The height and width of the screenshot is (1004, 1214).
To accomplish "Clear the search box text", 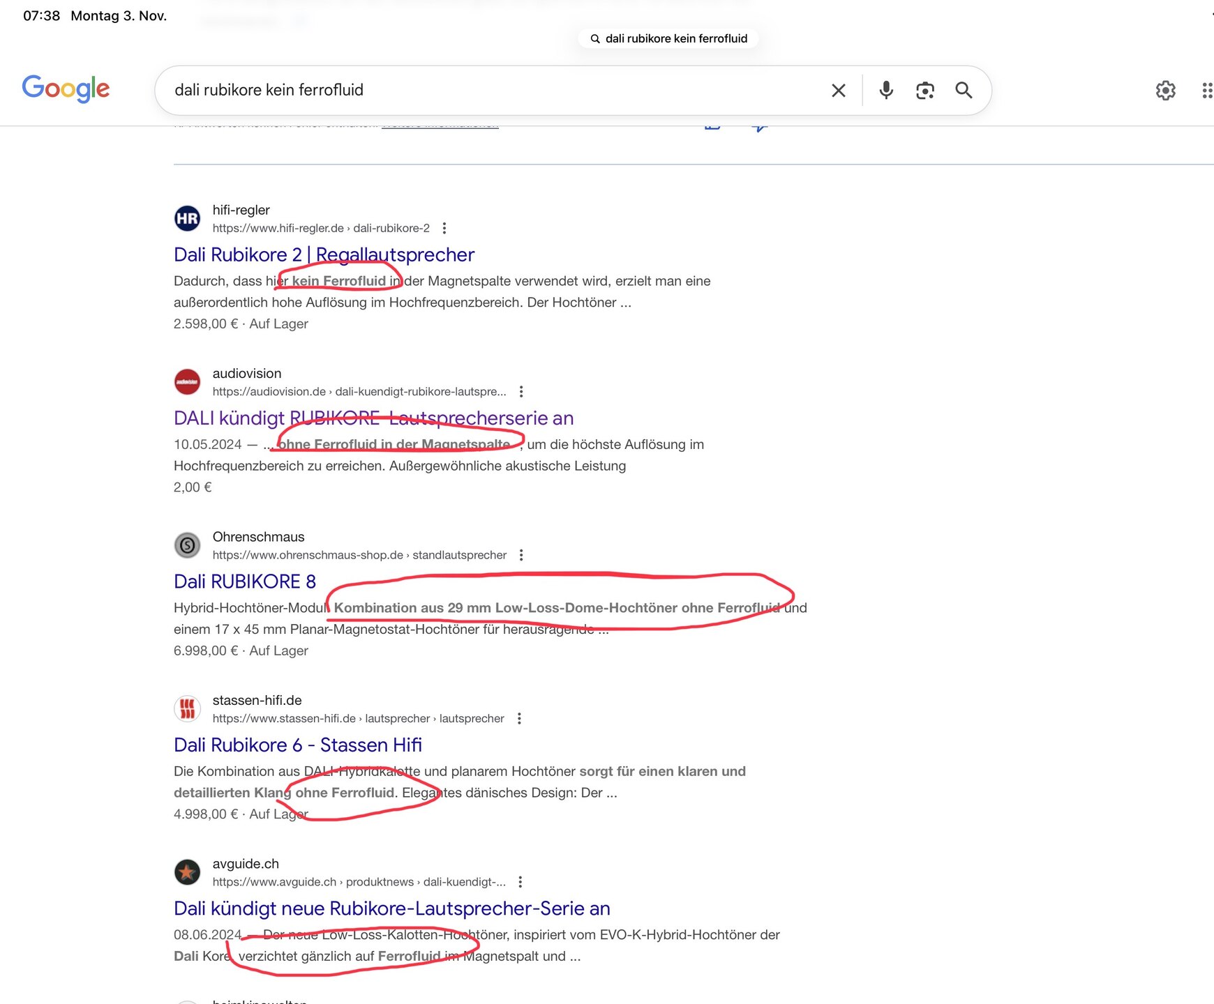I will click(x=839, y=91).
